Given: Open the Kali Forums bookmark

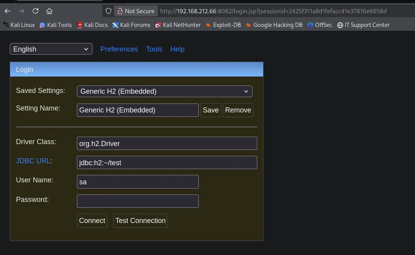Looking at the screenshot, I should 131,25.
